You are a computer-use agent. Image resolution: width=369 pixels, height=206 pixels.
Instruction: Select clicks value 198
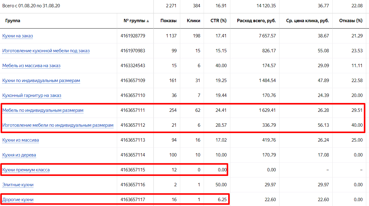tap(196, 36)
